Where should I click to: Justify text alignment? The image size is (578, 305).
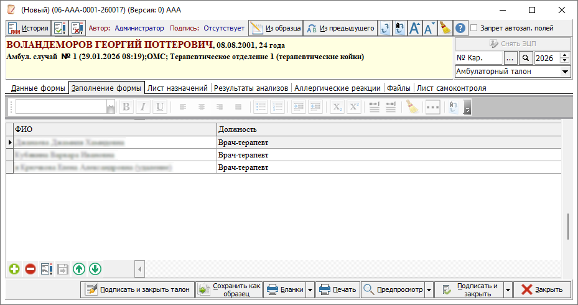coord(238,107)
